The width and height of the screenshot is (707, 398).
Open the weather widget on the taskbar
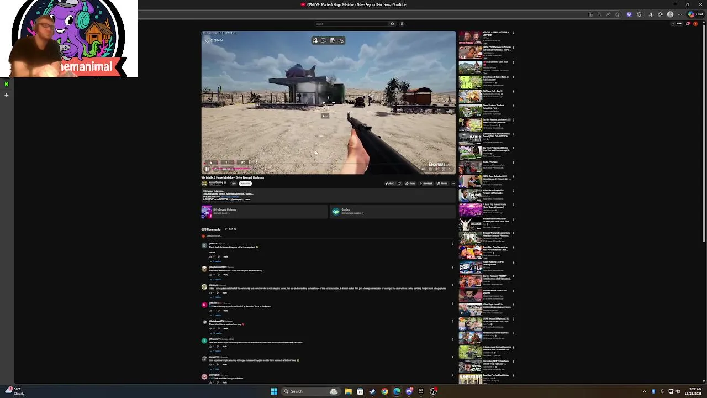coord(13,391)
